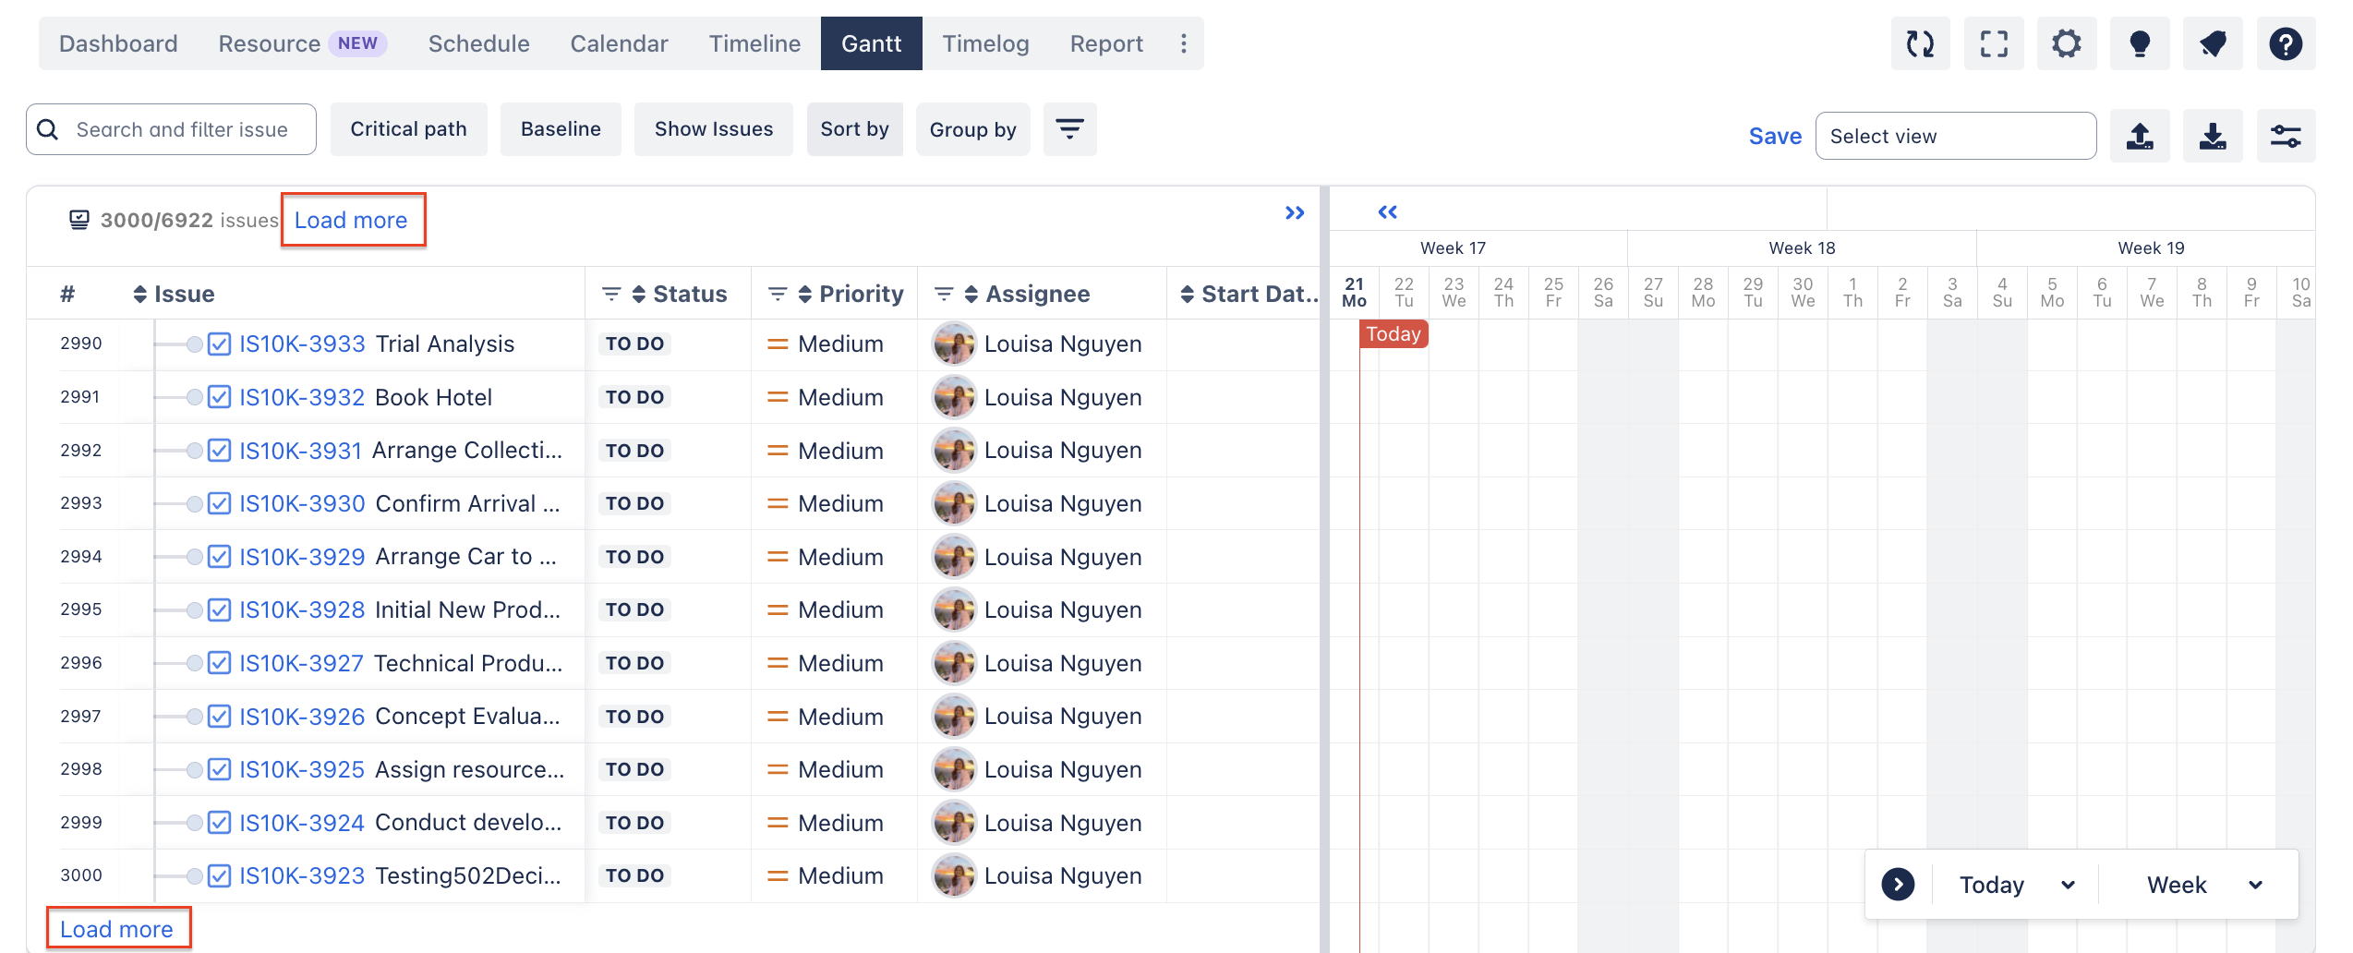2353x953 pixels.
Task: Click the lightbulb tips icon
Action: [x=2140, y=43]
